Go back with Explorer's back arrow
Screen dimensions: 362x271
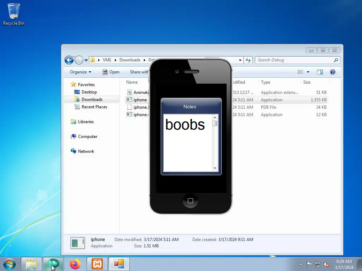point(69,60)
